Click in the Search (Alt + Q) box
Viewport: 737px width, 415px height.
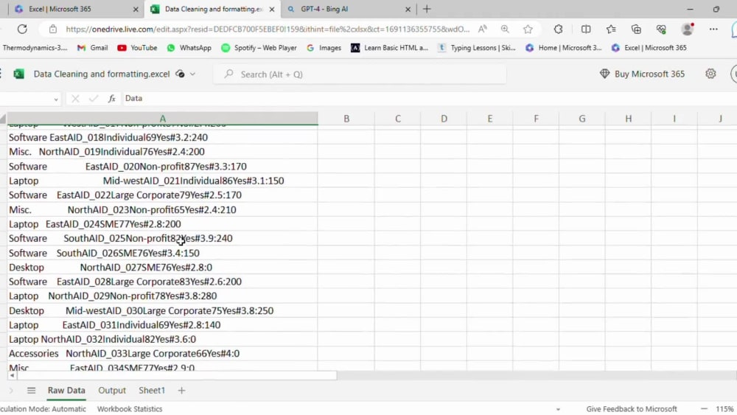click(360, 74)
